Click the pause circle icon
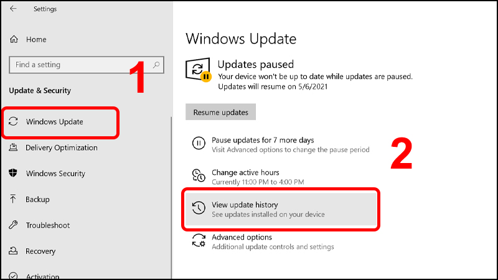Viewport: 498px width, 280px height. (x=199, y=143)
